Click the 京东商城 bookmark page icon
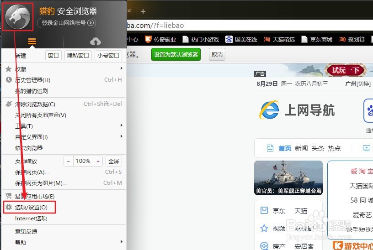This screenshot has width=373, height=250. [304, 39]
